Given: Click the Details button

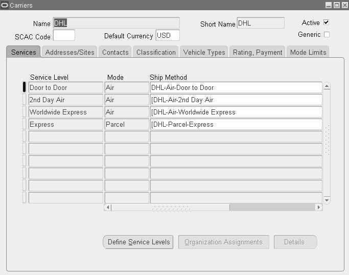Looking at the screenshot, I should (295, 242).
